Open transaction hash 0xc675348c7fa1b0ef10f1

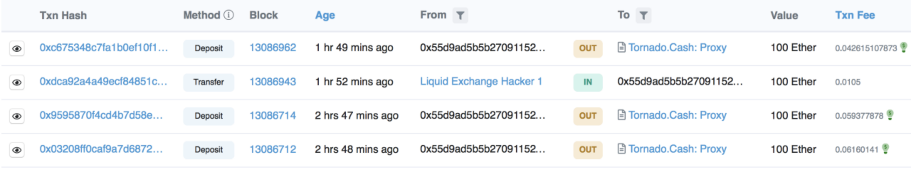(104, 48)
